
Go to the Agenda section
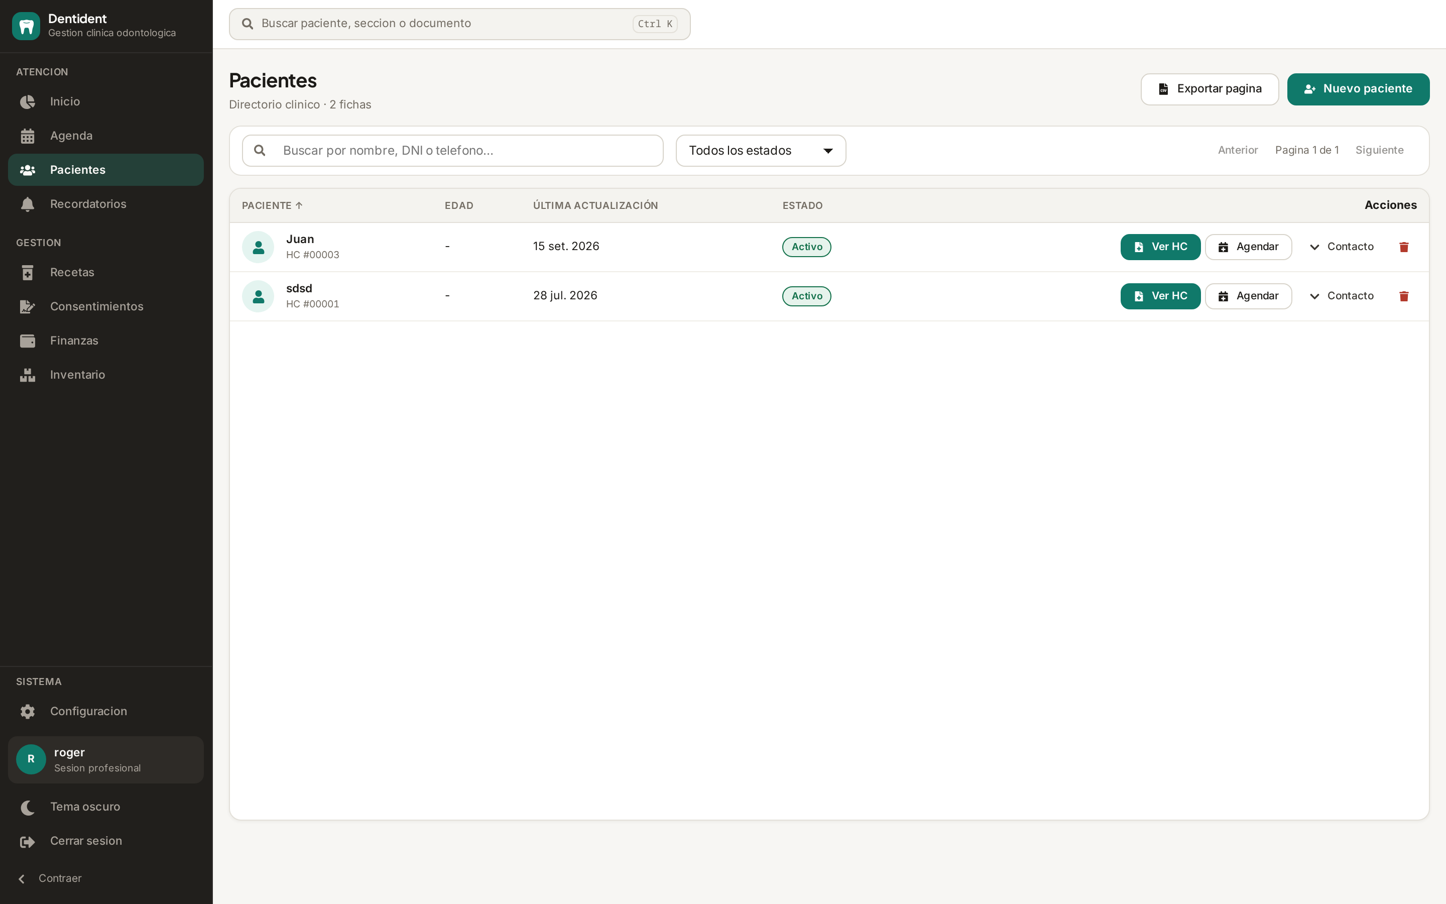(x=106, y=136)
